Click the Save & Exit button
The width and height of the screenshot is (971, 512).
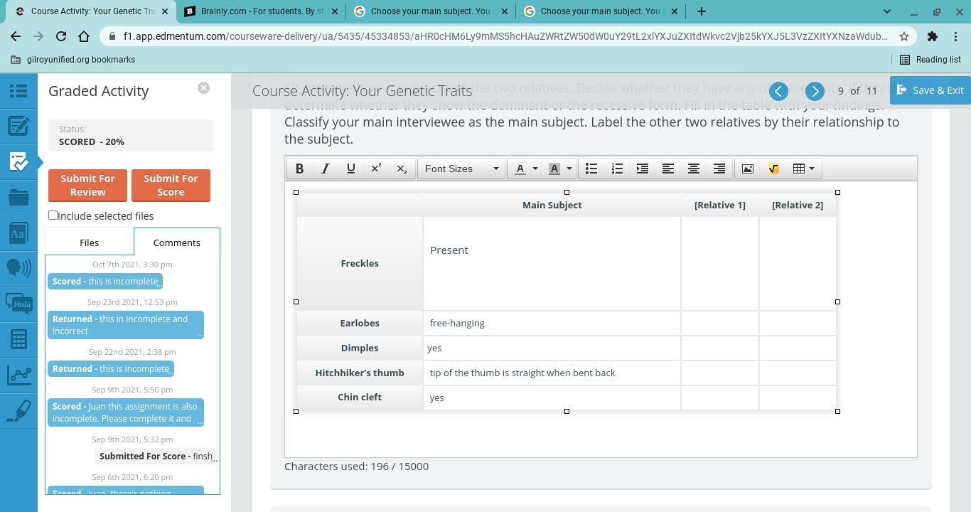pyautogui.click(x=930, y=90)
